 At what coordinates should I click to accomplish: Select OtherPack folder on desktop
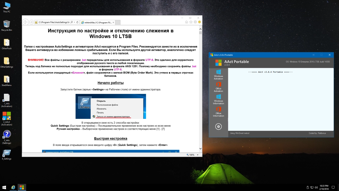click(x=7, y=44)
